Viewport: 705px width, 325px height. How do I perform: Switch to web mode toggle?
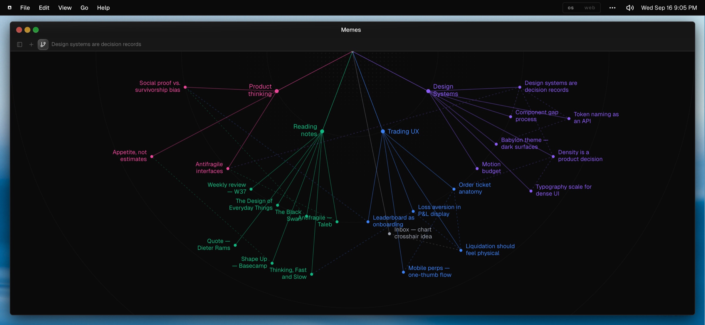(590, 8)
